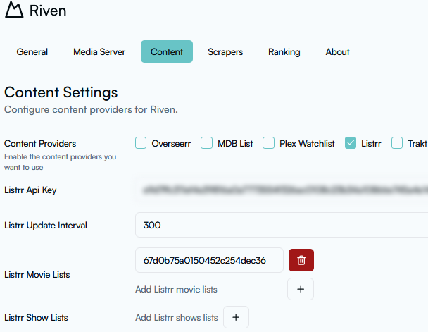428x332 pixels.
Task: Click the Riven mountain logo icon
Action: [x=14, y=10]
